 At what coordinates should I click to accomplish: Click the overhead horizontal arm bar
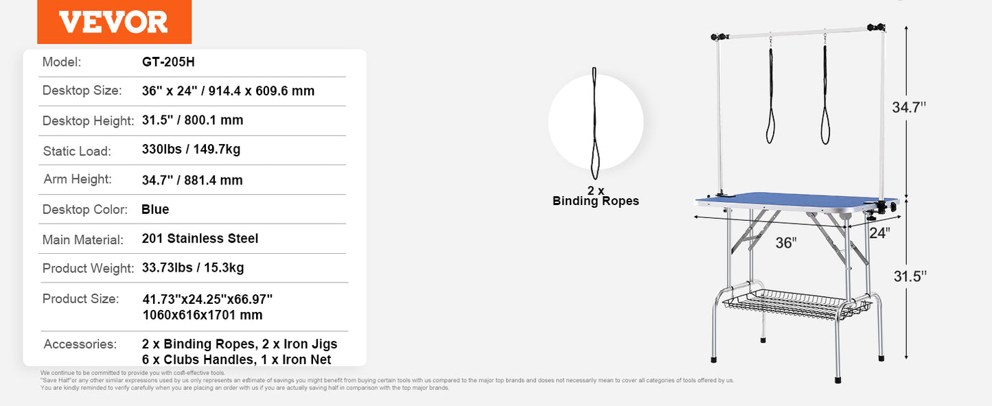pyautogui.click(x=796, y=29)
